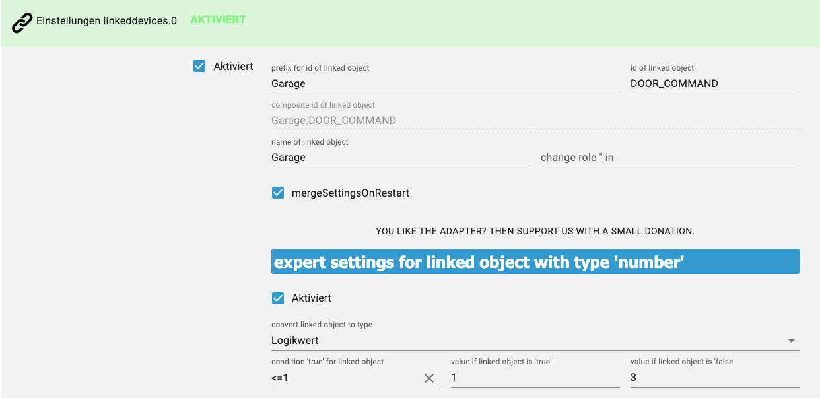Viewport: 820px width, 398px height.
Task: Click the linkeddevices chain link icon
Action: pyautogui.click(x=22, y=23)
